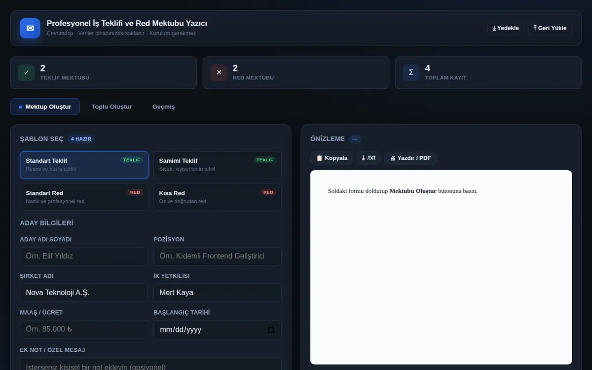592x370 pixels.
Task: Switch to the Toplu Oluştur tab
Action: [x=111, y=107]
